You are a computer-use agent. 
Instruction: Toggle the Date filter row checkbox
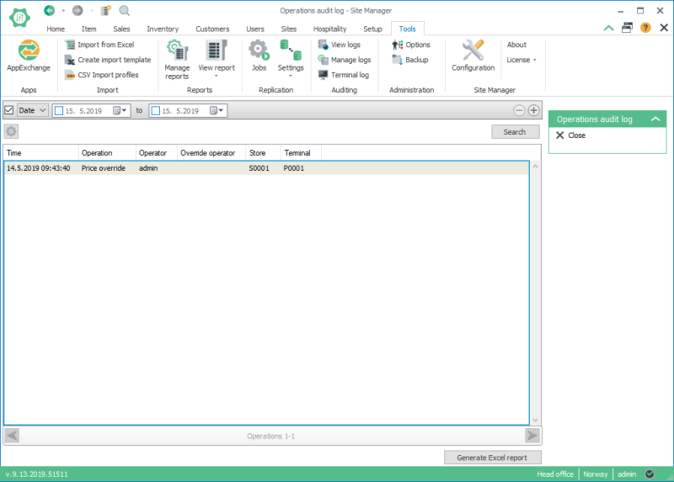pyautogui.click(x=9, y=110)
